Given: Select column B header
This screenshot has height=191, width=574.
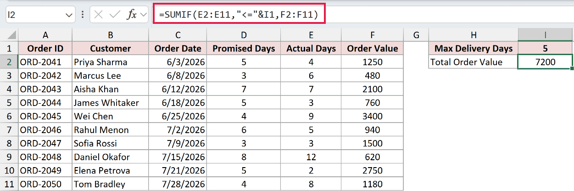Looking at the screenshot, I should 110,34.
